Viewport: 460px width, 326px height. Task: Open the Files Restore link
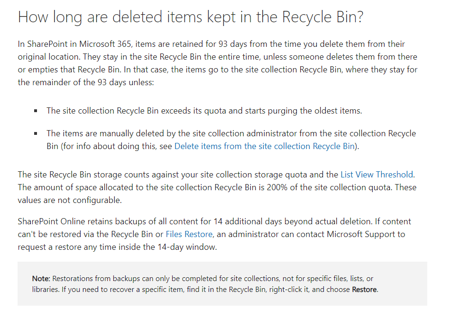pos(189,234)
